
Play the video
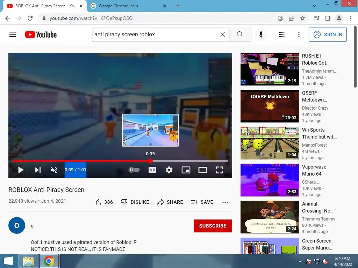[x=21, y=170]
